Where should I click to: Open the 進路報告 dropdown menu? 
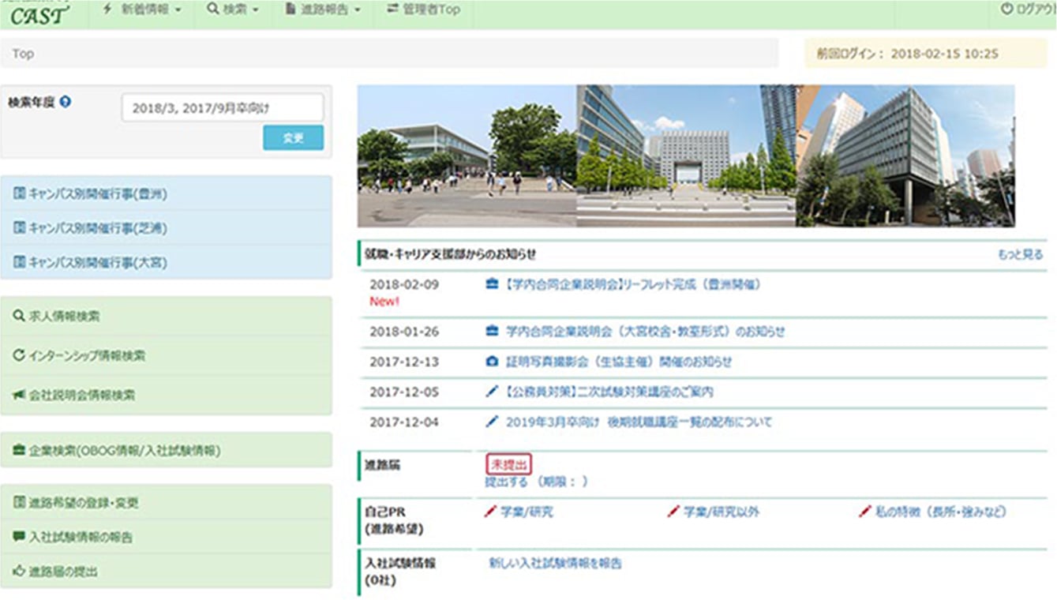[324, 10]
